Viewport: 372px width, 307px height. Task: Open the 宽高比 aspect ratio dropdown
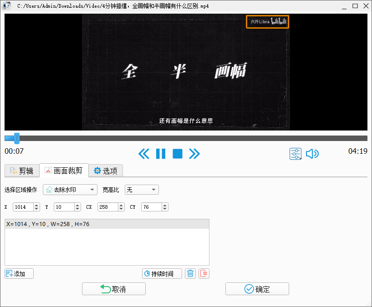click(142, 190)
